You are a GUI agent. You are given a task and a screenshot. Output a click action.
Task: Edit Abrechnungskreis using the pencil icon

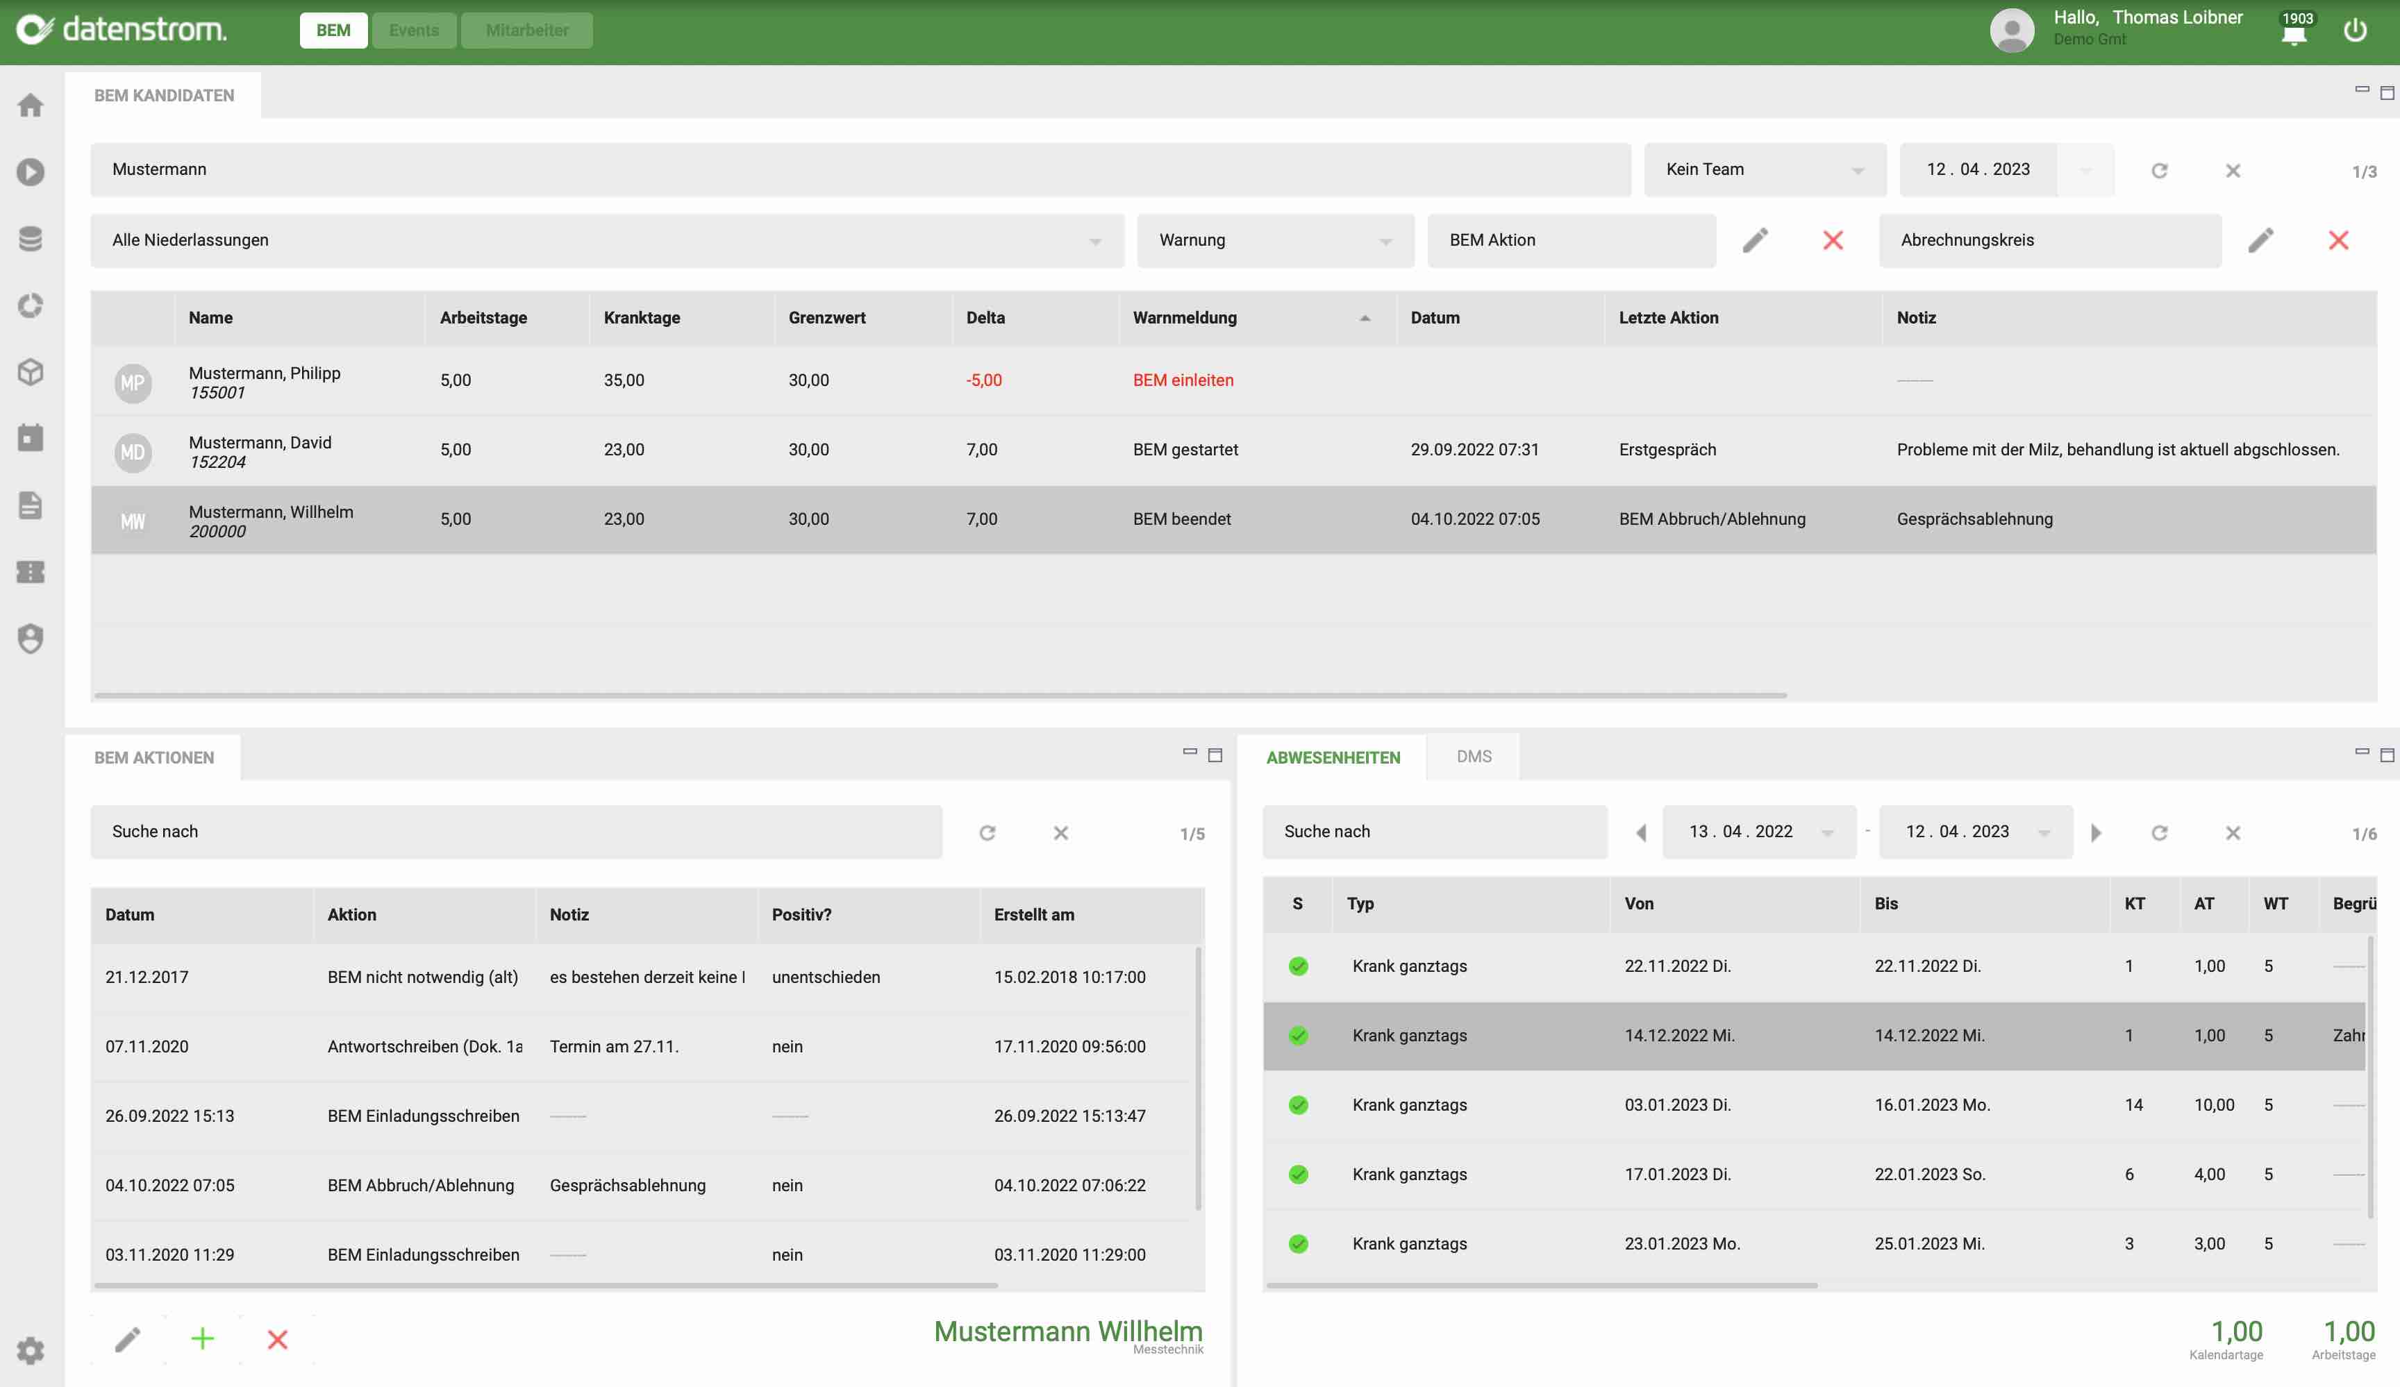(2263, 241)
